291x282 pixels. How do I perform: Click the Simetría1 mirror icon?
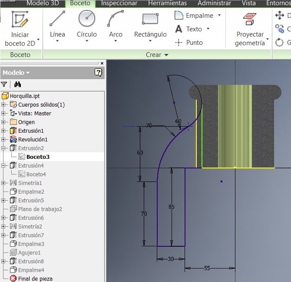pos(13,183)
